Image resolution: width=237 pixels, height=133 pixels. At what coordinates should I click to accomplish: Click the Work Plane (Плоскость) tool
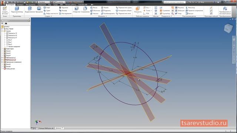[x=138, y=10]
